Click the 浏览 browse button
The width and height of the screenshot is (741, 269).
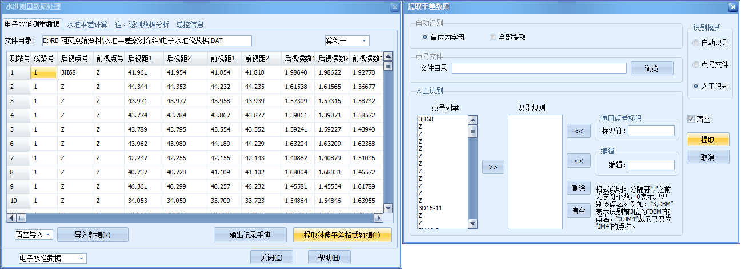coord(652,68)
